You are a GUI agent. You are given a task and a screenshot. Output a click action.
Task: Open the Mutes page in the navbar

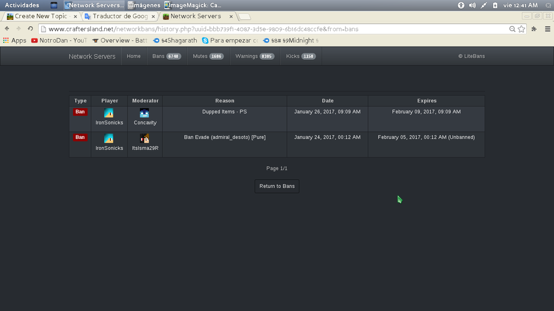pyautogui.click(x=208, y=56)
